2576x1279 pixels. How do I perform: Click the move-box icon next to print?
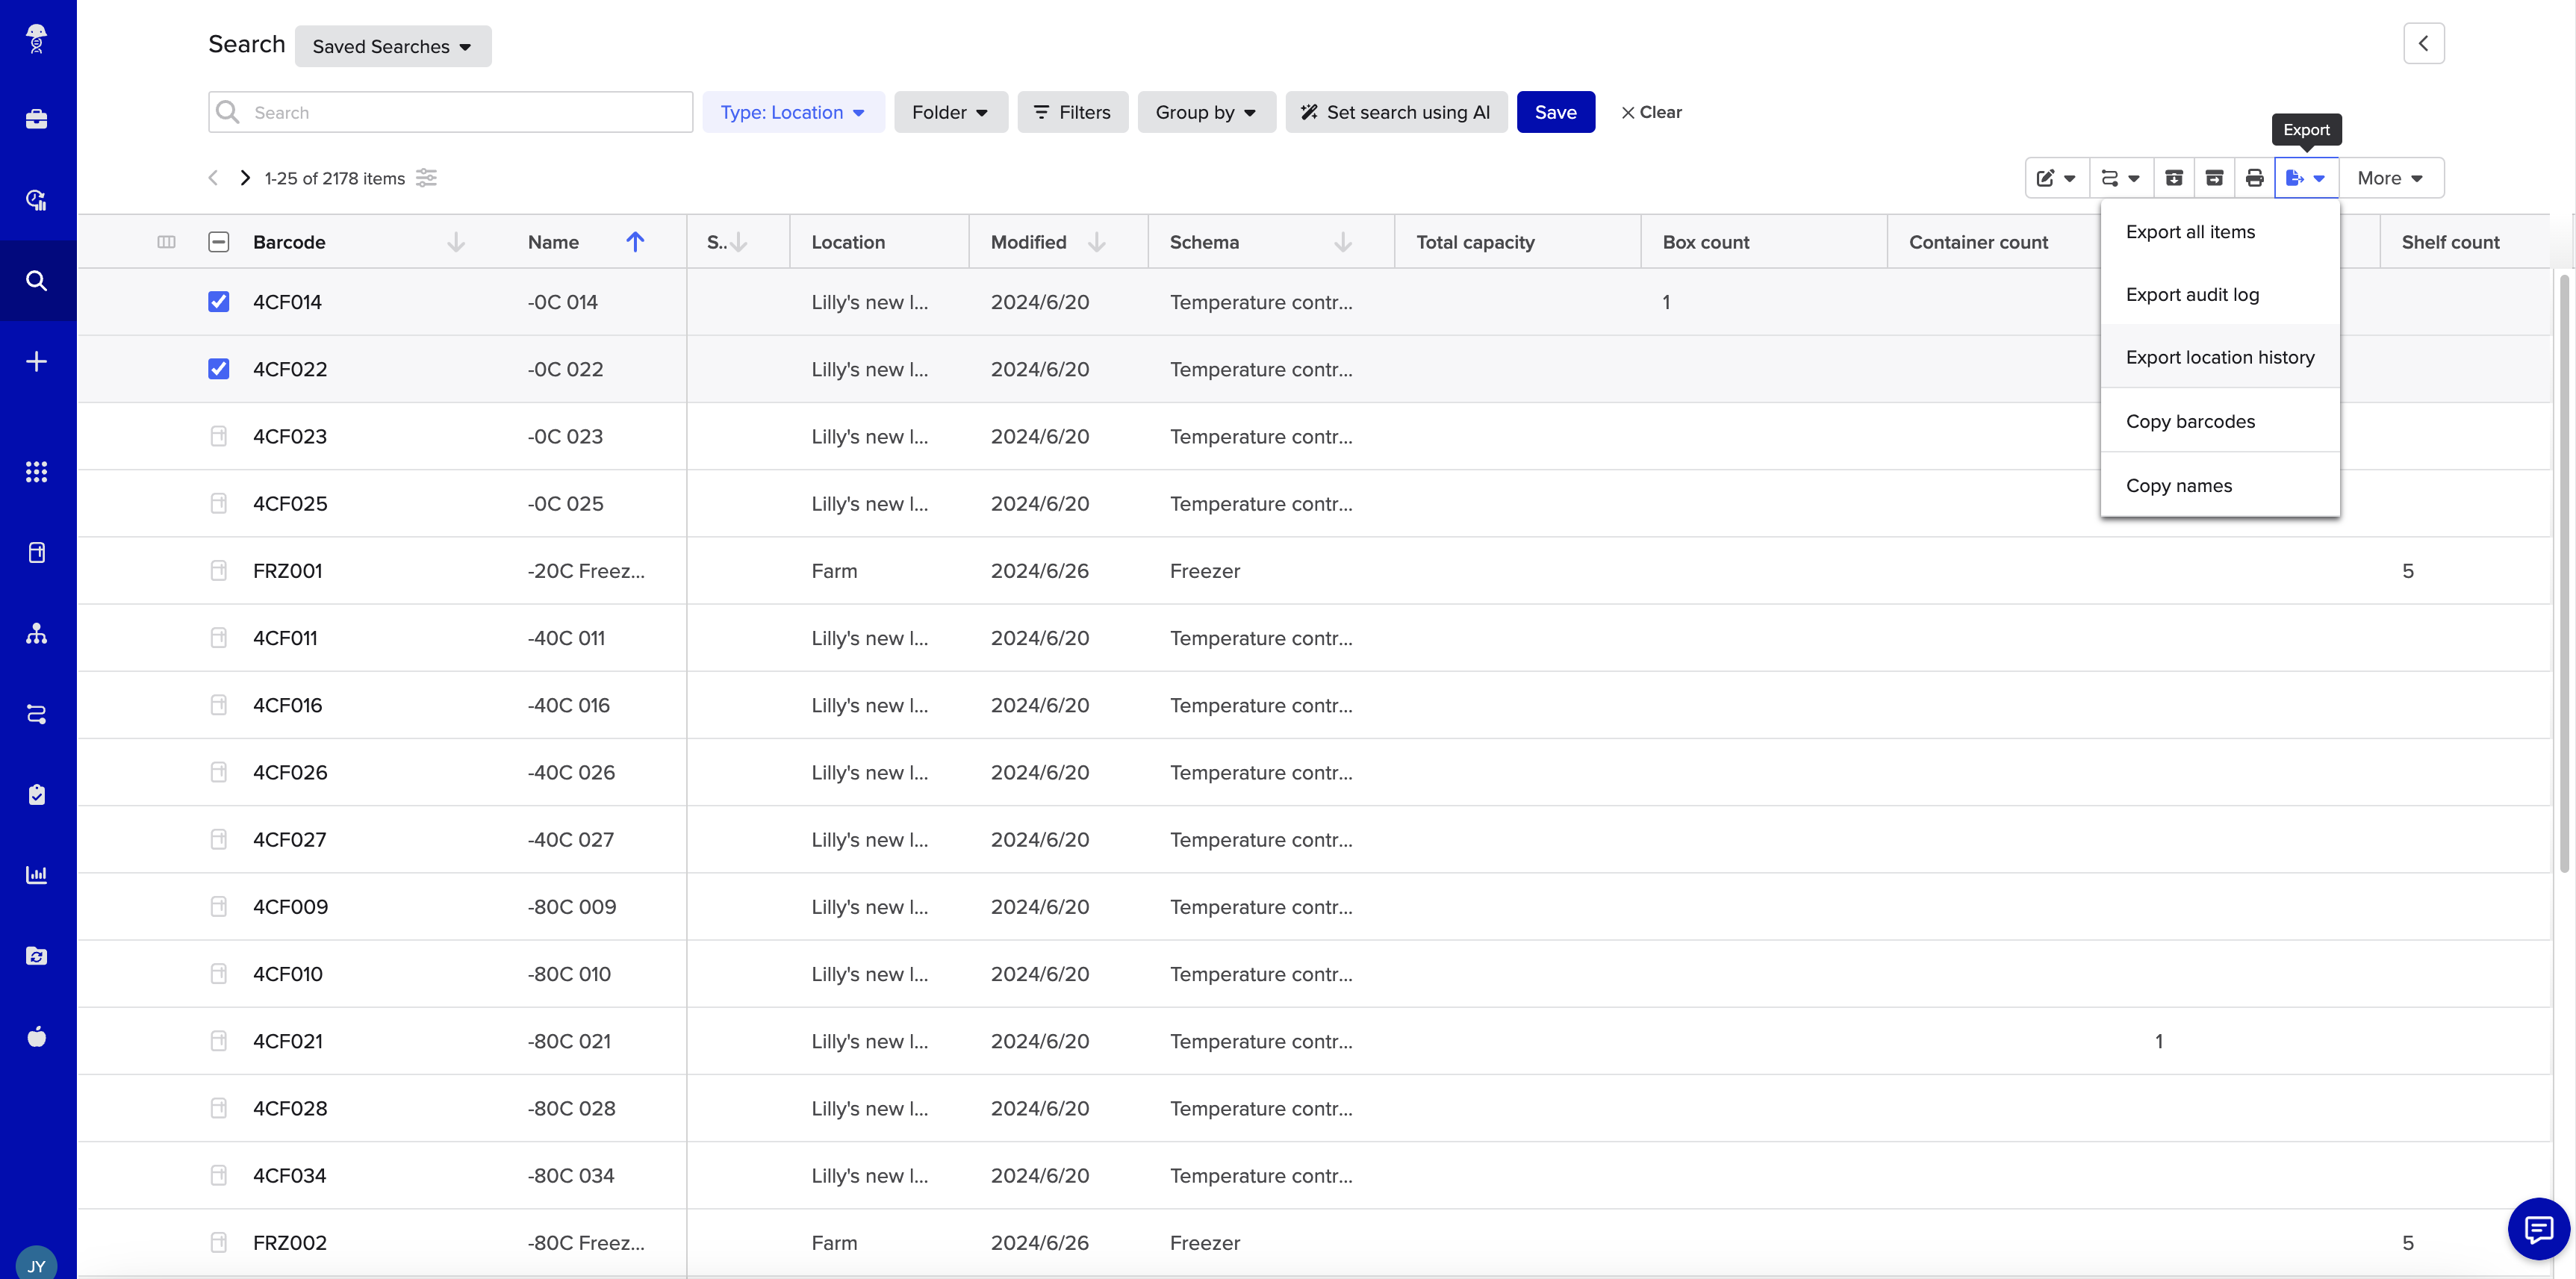point(2214,178)
